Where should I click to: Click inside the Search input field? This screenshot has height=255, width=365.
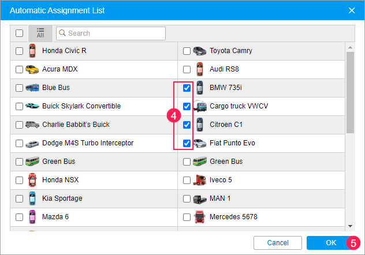[111, 33]
